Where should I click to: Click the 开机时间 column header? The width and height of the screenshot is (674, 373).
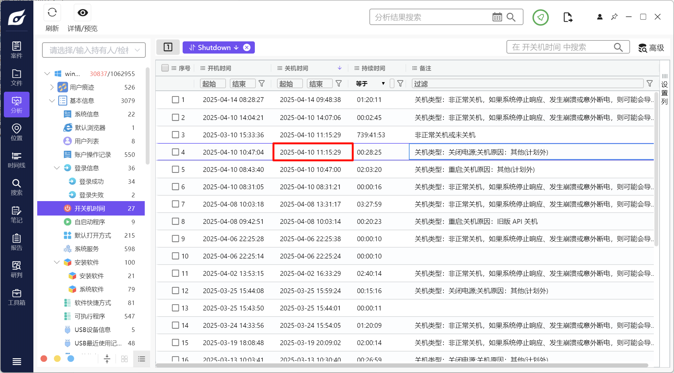click(219, 68)
